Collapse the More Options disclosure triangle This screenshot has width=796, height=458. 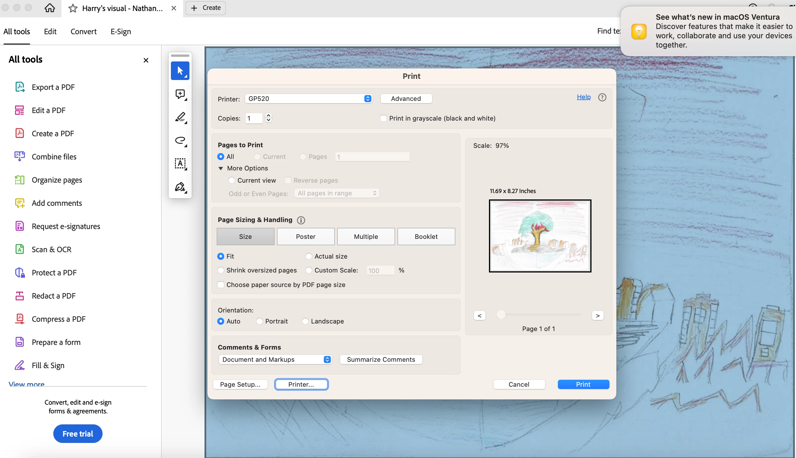221,168
